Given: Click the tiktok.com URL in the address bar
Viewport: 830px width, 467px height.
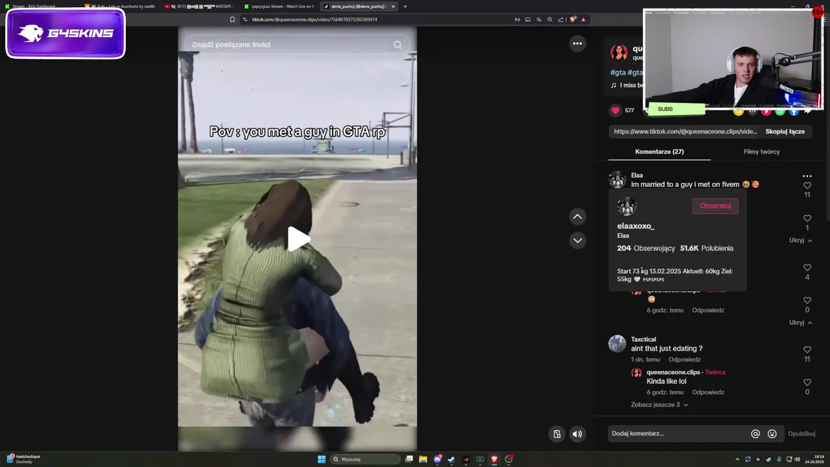Looking at the screenshot, I should click(x=314, y=19).
